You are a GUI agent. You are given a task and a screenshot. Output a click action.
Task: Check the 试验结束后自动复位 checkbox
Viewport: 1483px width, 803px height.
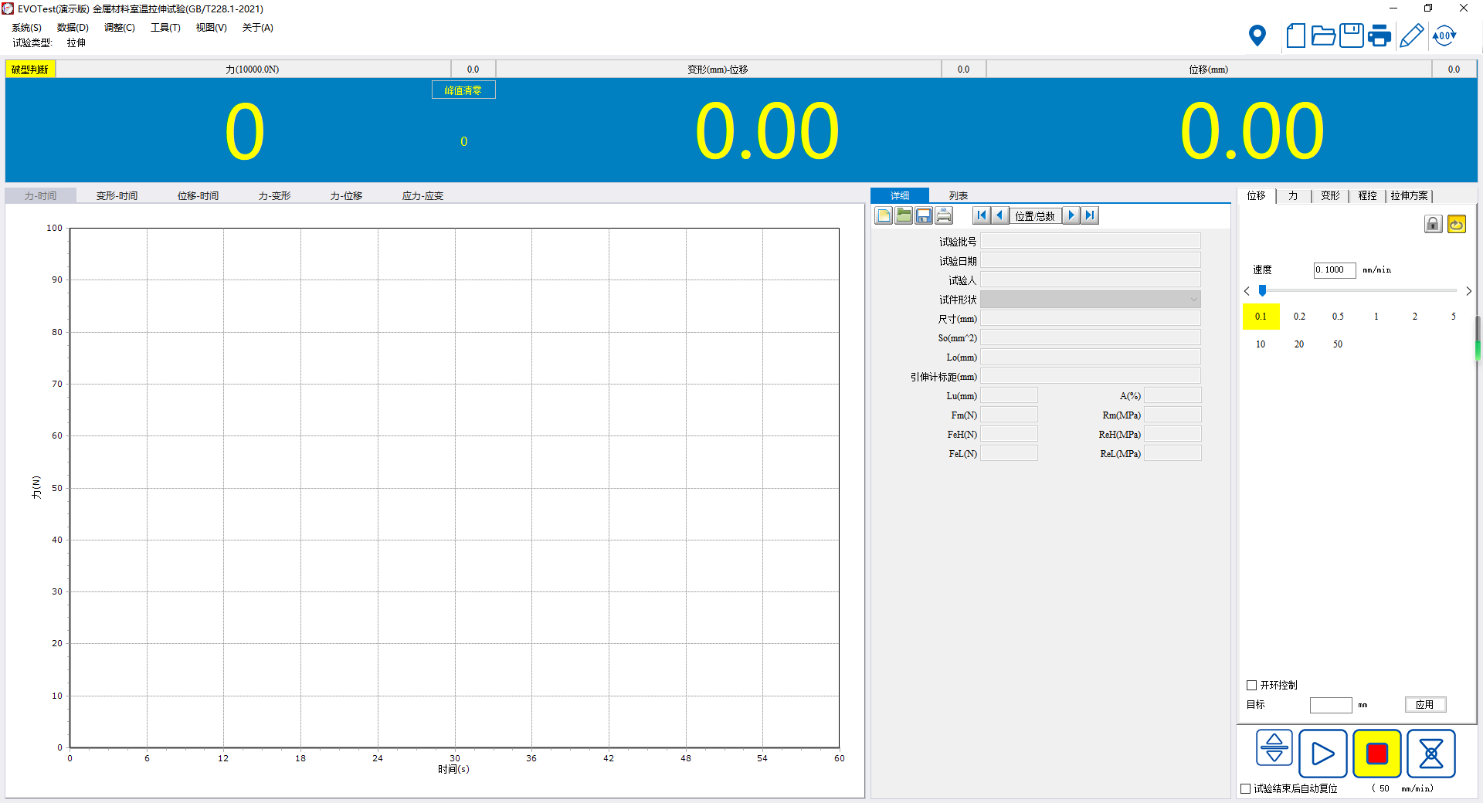coord(1245,788)
